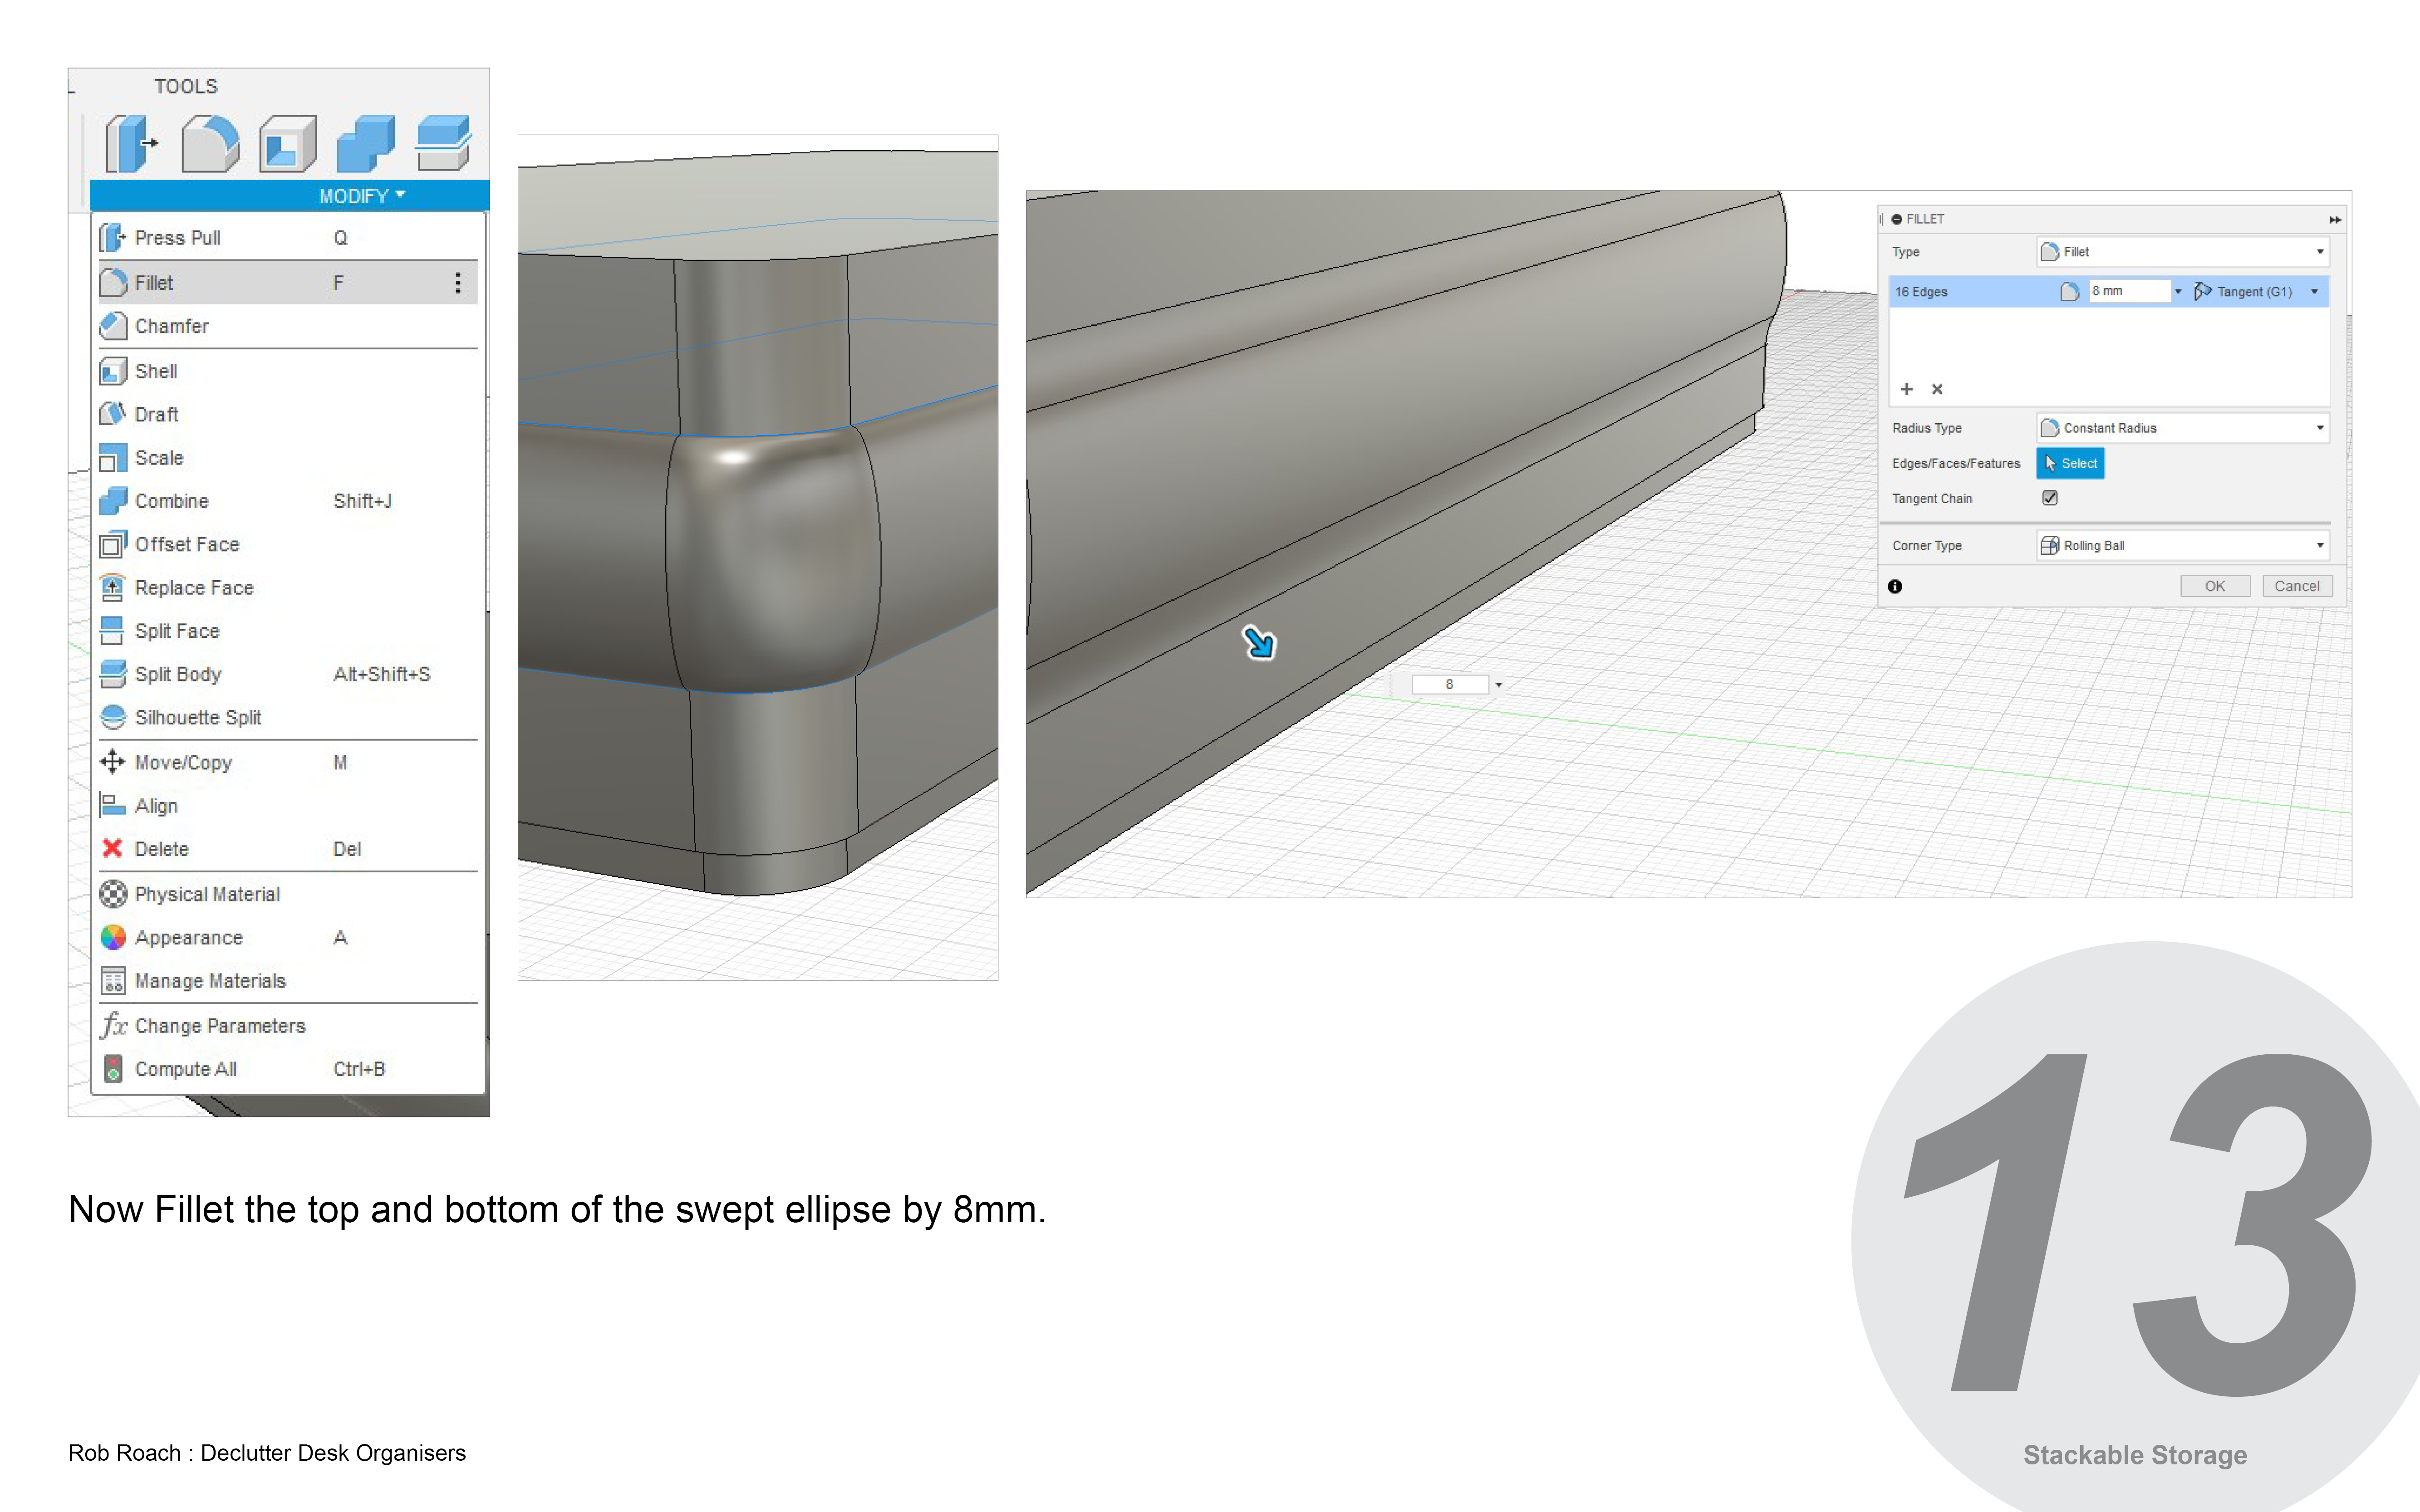Toggle the Tangent Chain checkbox
The width and height of the screenshot is (2420, 1512).
coord(2050,498)
